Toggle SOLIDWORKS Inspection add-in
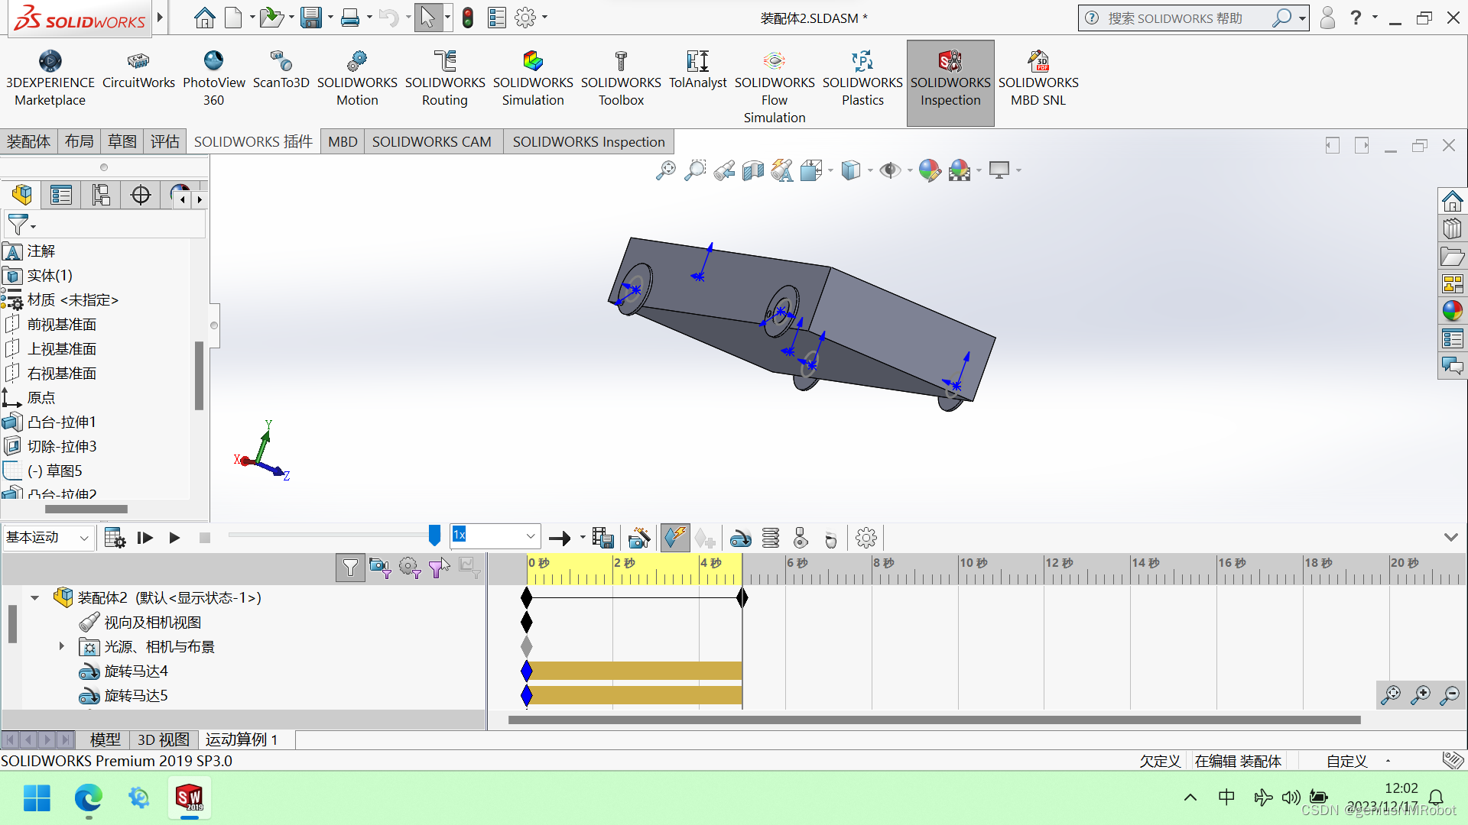Viewport: 1468px width, 825px height. pos(950,82)
